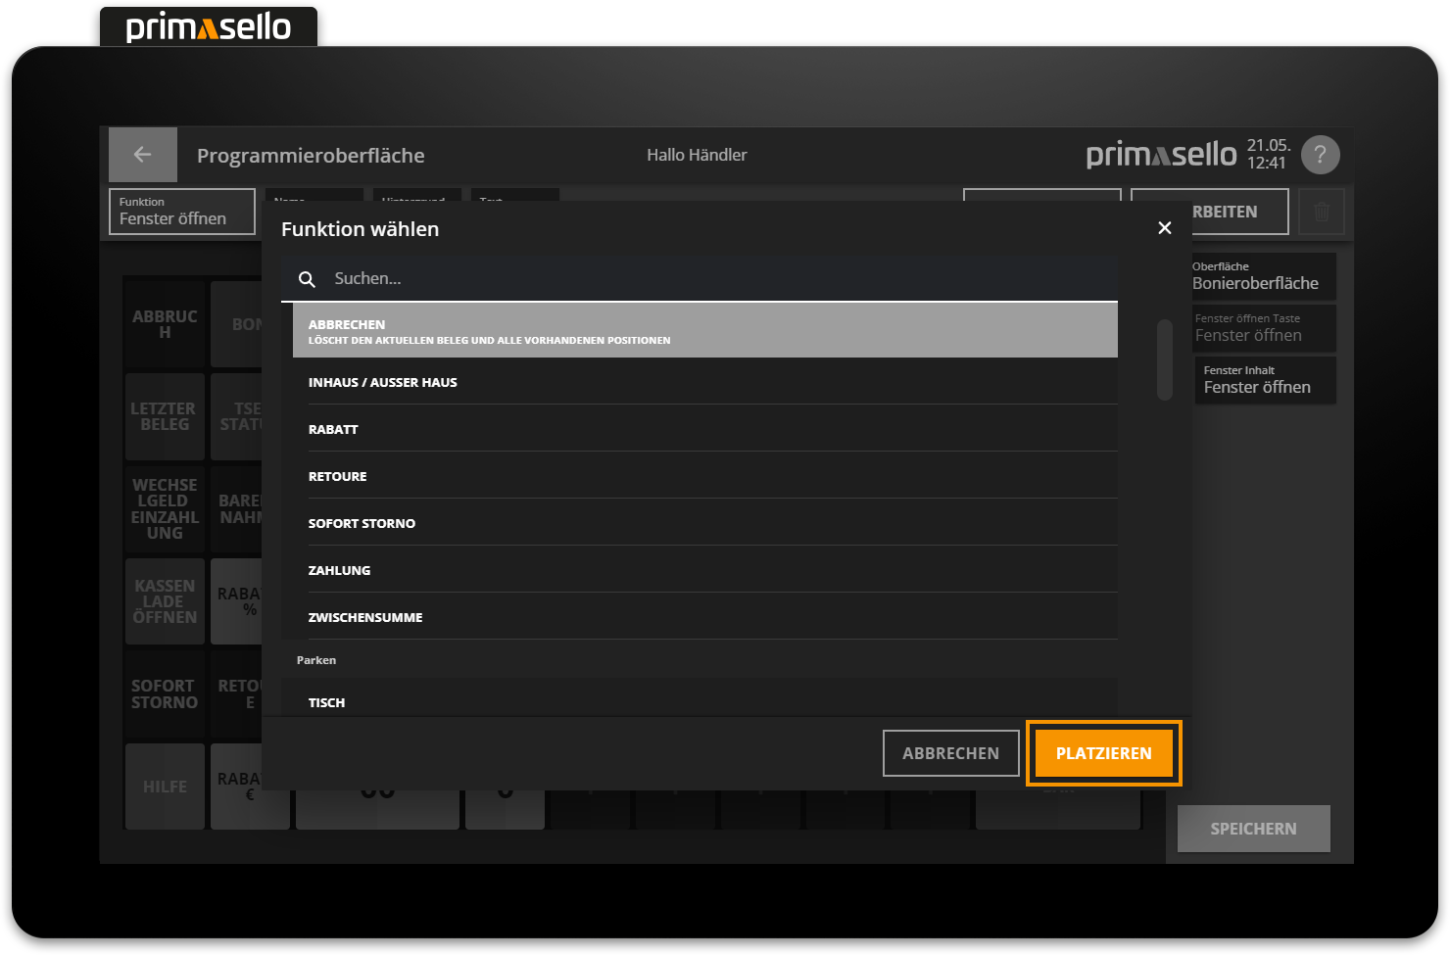Open the Fenster Inhalt selector

pyautogui.click(x=1264, y=379)
